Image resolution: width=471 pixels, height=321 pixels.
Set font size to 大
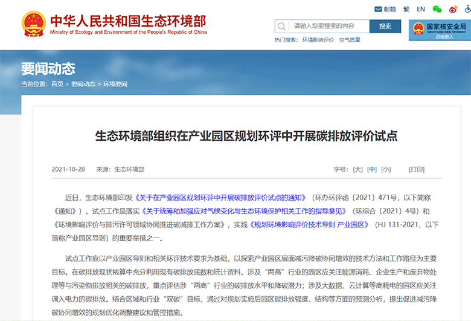[x=358, y=170]
